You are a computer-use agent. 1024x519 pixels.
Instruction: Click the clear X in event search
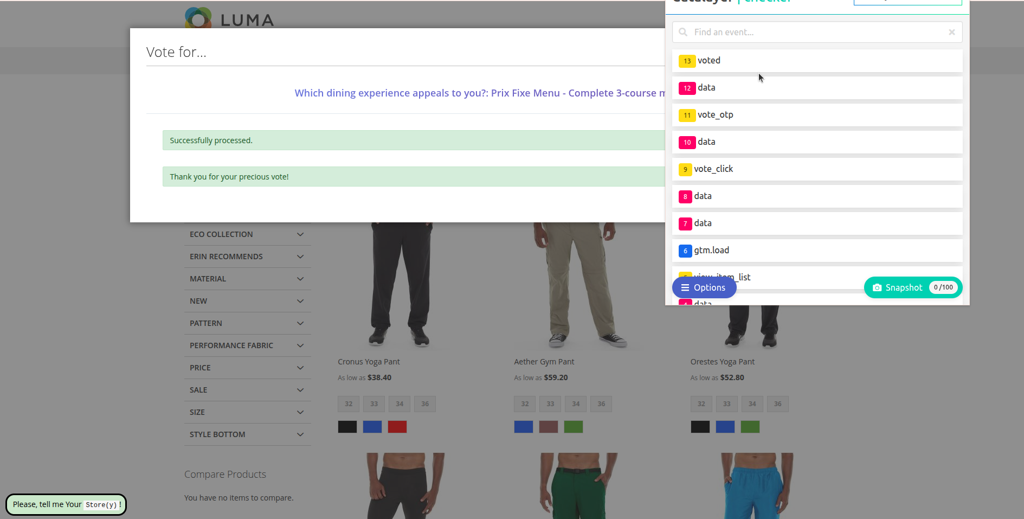(951, 33)
